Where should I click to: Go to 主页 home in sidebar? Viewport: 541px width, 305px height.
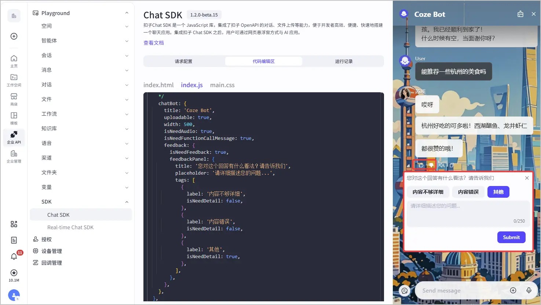[x=14, y=61]
